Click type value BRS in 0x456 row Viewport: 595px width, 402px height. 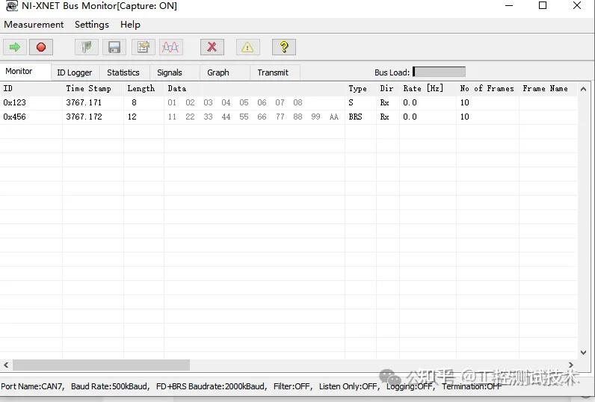[356, 117]
